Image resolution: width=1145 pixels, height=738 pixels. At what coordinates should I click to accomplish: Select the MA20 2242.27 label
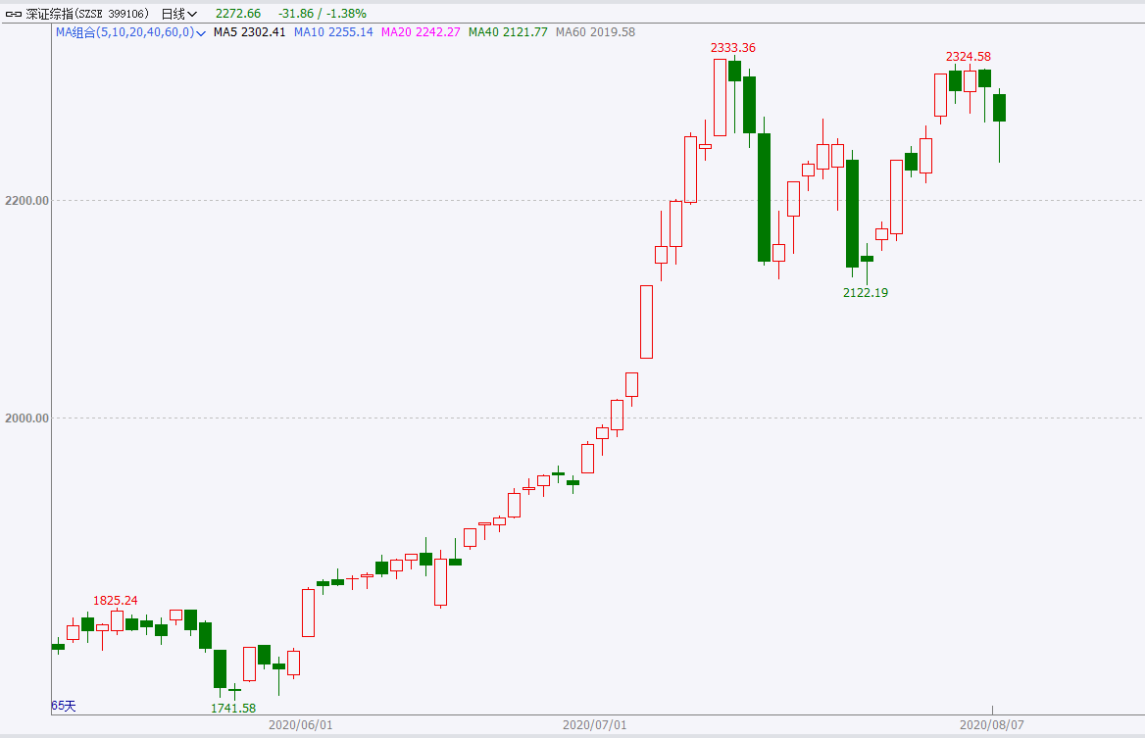point(421,32)
